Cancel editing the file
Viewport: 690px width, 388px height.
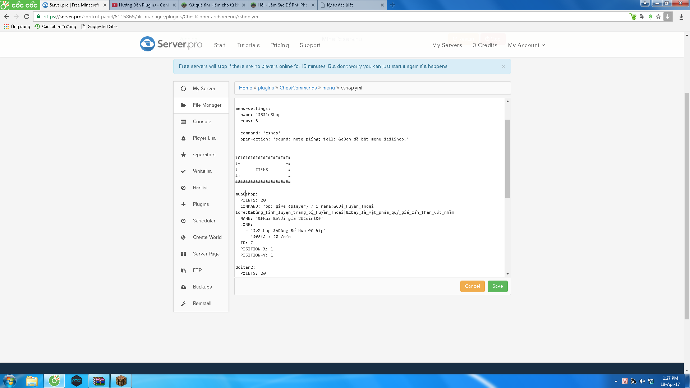tap(472, 286)
